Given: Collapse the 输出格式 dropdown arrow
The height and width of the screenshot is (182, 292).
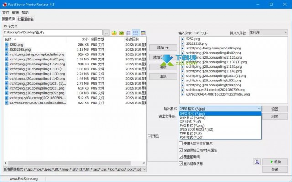Looking at the screenshot, I should [x=259, y=109].
